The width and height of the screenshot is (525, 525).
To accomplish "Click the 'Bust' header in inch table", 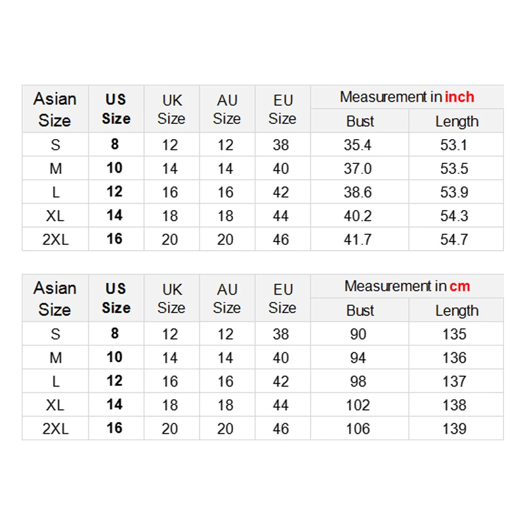I will click(x=360, y=121).
